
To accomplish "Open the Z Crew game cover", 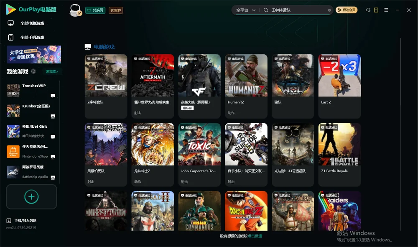I will click(x=106, y=76).
